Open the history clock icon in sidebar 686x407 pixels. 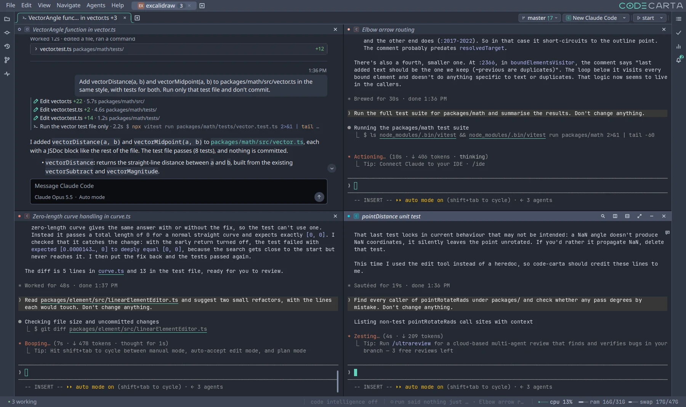coord(7,46)
